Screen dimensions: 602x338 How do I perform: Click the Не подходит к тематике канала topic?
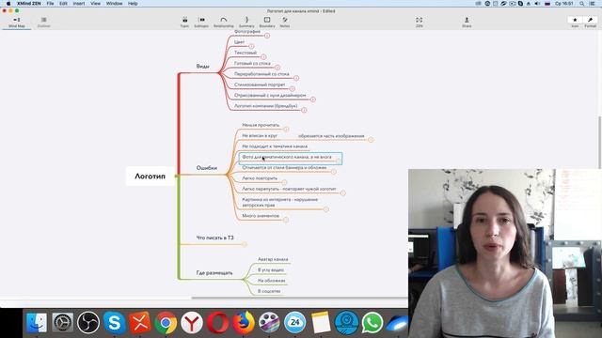[275, 146]
